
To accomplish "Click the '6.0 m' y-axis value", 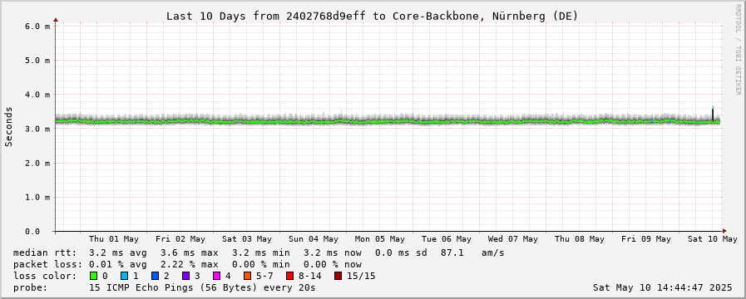I will point(37,26).
